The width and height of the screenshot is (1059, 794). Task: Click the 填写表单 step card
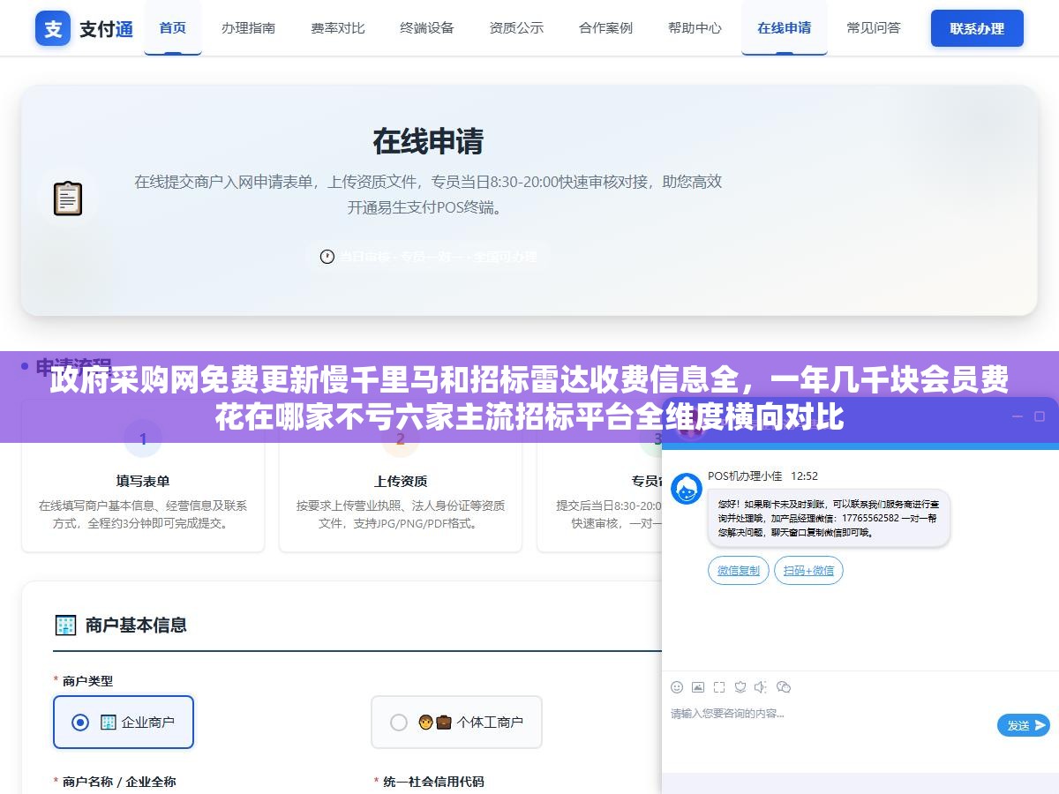click(x=143, y=476)
